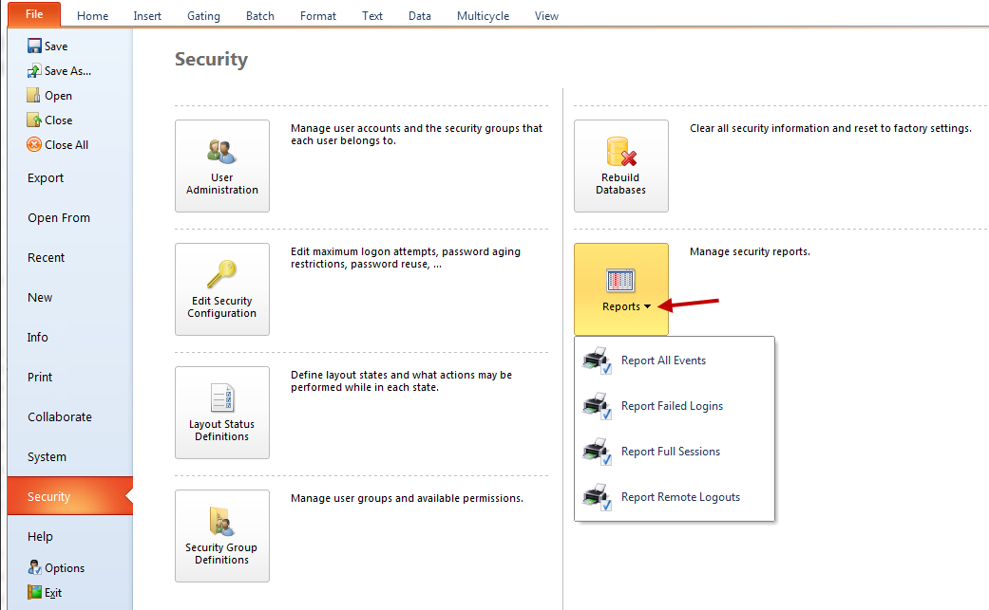Choose Report Failed Logins entry
This screenshot has width=989, height=610.
click(x=672, y=406)
